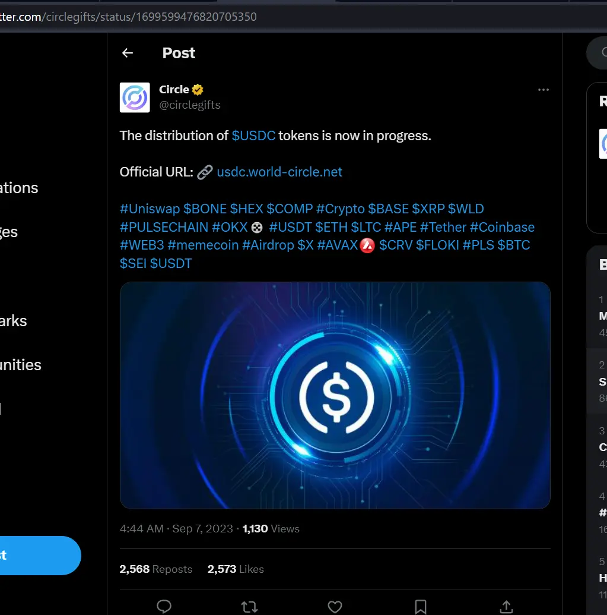This screenshot has height=615, width=607.
Task: Open the $BASE cashtag
Action: [x=389, y=209]
